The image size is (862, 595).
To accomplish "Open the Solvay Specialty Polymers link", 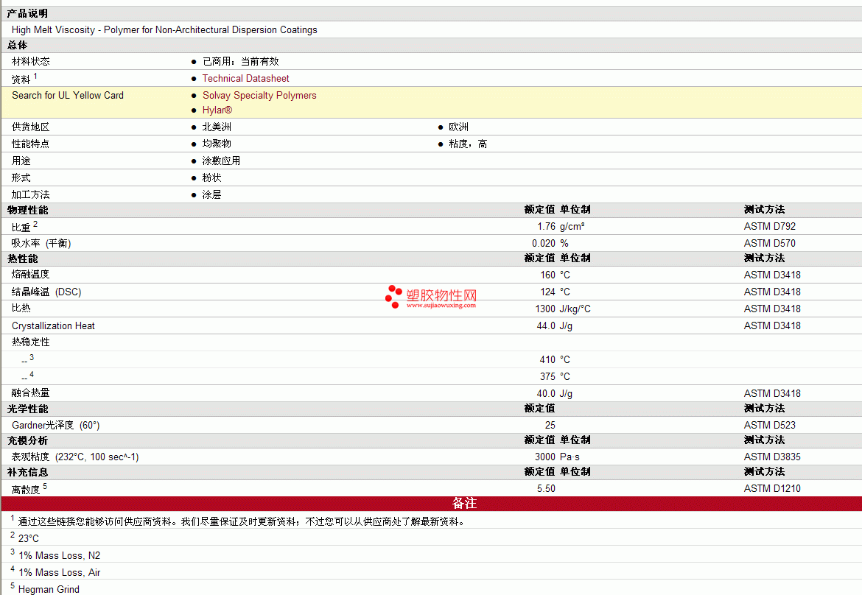I will point(259,96).
